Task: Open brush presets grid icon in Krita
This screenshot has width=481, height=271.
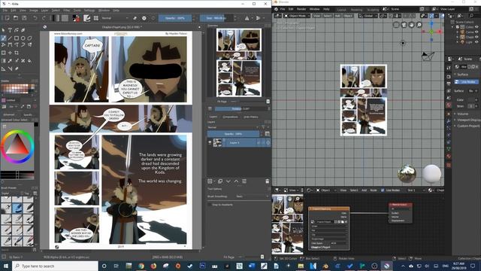Action: pyautogui.click(x=96, y=18)
